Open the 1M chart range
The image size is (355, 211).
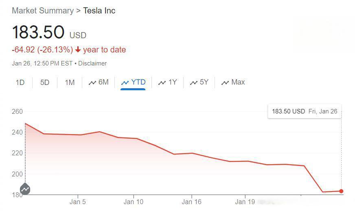click(x=70, y=82)
